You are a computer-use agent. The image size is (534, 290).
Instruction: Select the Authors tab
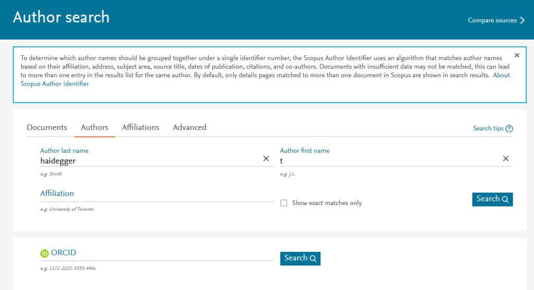click(x=94, y=127)
